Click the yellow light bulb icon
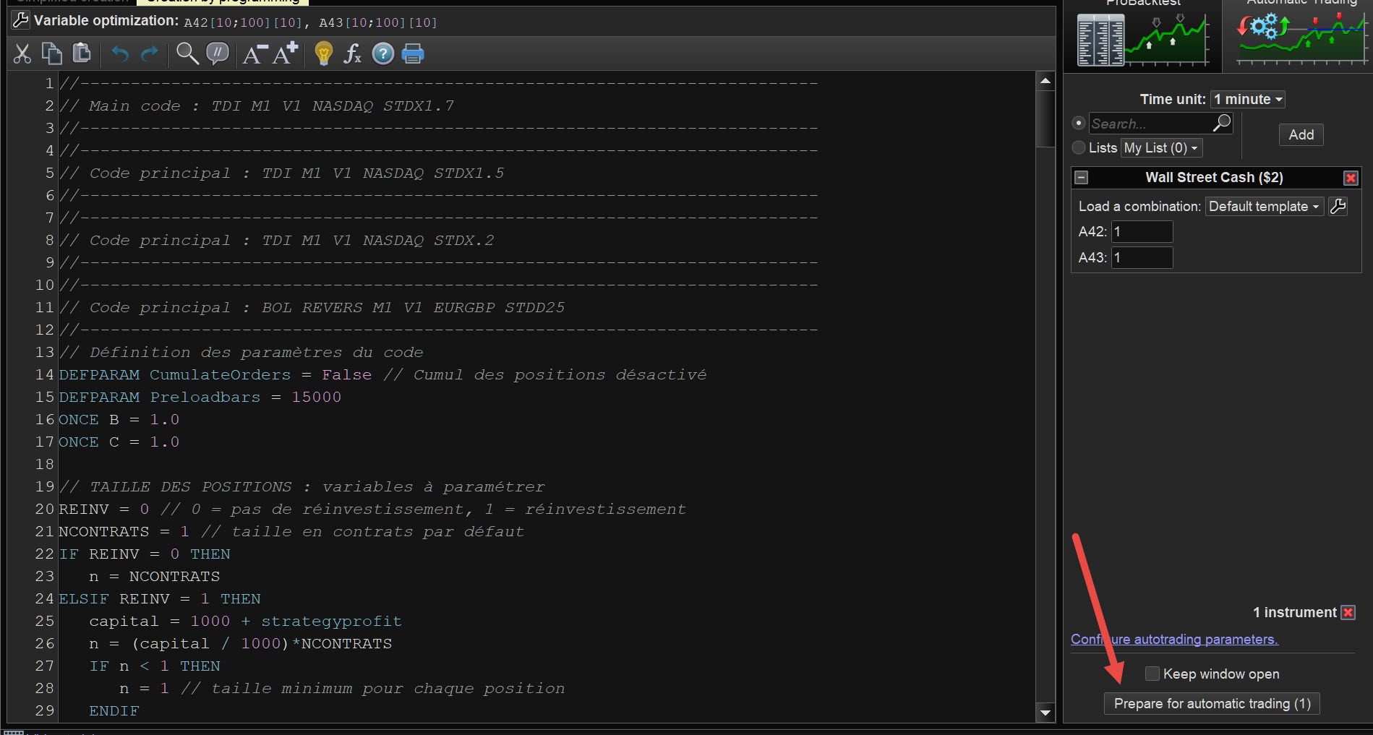The width and height of the screenshot is (1373, 735). point(324,53)
